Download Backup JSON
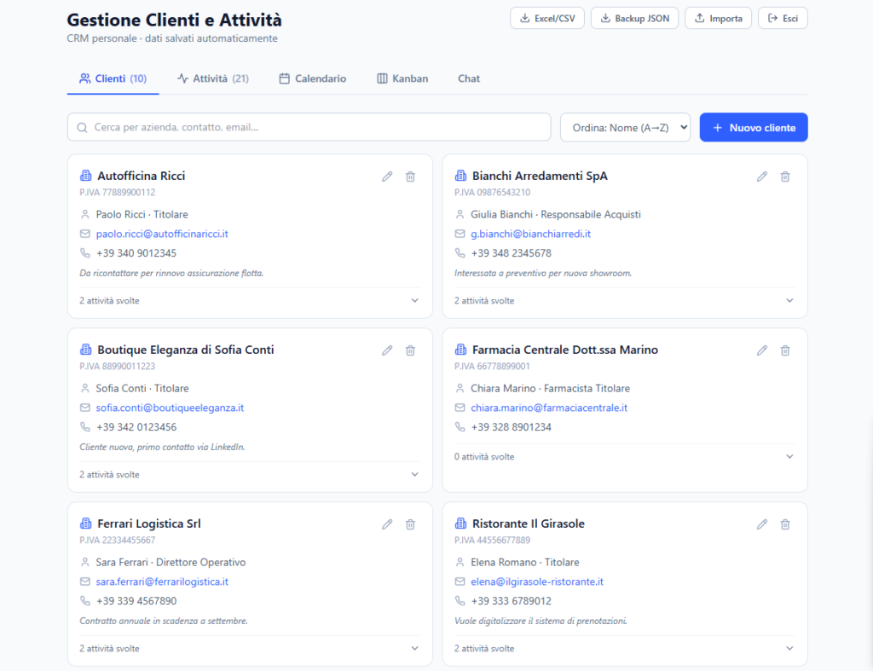 [x=634, y=19]
